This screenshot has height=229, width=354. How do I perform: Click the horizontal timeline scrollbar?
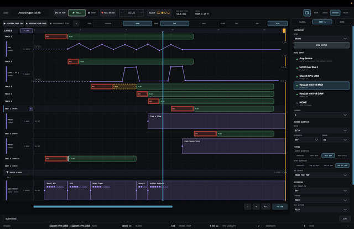coord(103,207)
